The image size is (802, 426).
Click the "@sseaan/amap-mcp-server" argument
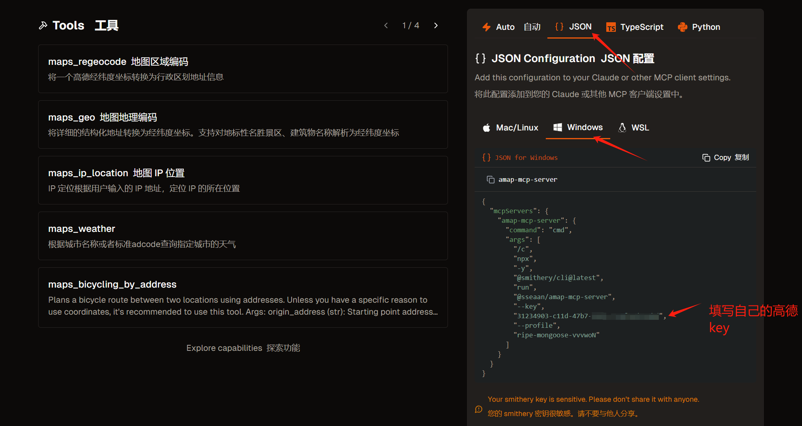point(565,297)
